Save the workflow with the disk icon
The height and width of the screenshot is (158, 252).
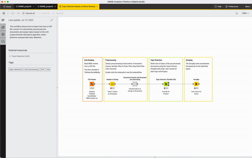coord(4,13)
